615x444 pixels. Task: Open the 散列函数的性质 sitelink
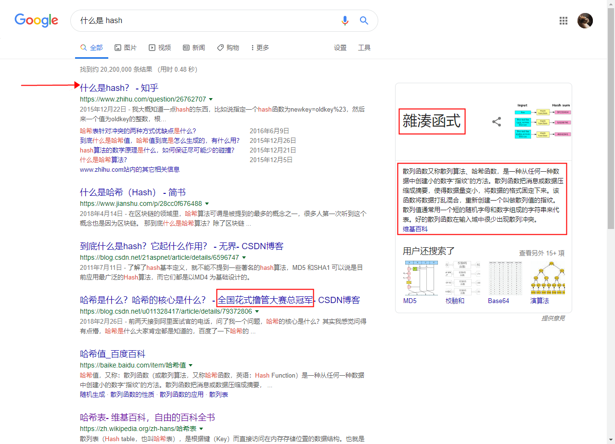coord(132,394)
